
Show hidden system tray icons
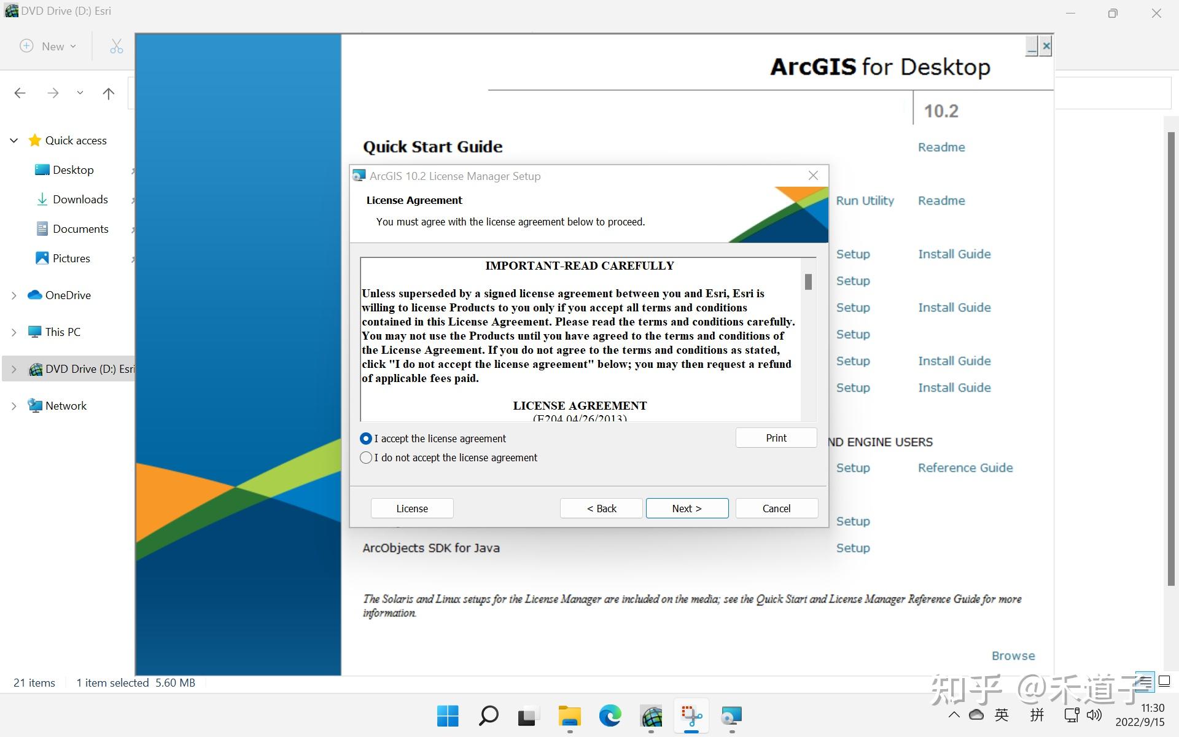point(954,715)
